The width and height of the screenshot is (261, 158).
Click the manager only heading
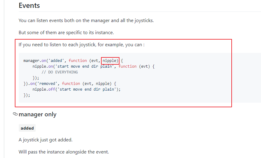click(x=38, y=114)
